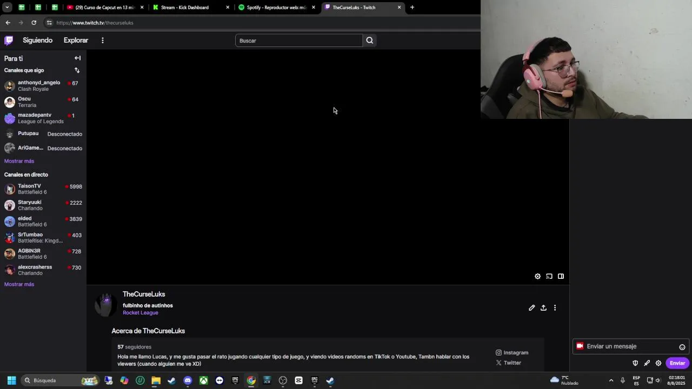Go back in the browser
Screen dimensions: 692x389
tap(8, 23)
